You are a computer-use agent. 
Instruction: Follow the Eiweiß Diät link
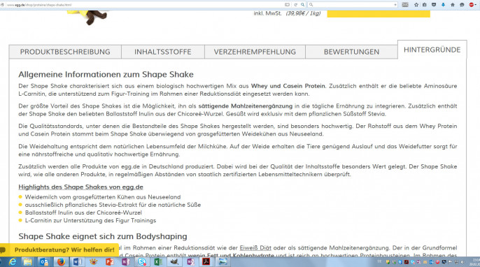click(x=255, y=247)
